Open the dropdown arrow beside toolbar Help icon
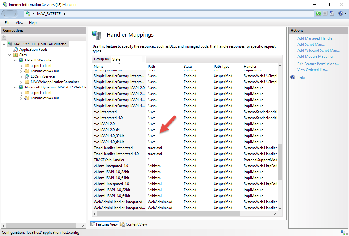The height and width of the screenshot is (236, 349). (346, 13)
